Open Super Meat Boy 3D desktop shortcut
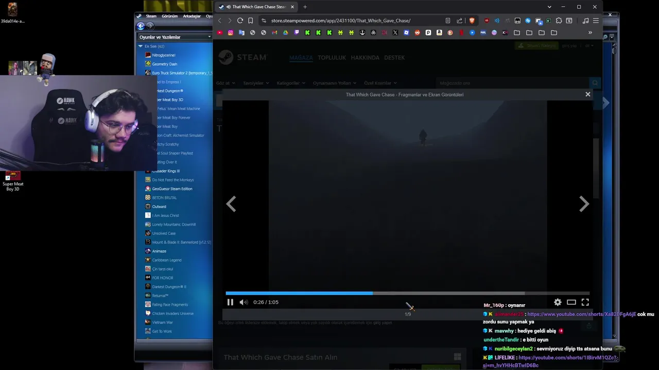 (x=13, y=181)
